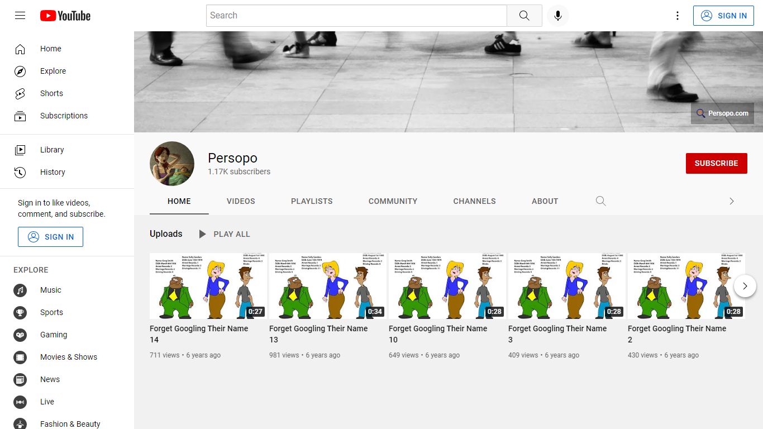This screenshot has height=429, width=763.
Task: Click the History label in sidebar
Action: coord(53,172)
